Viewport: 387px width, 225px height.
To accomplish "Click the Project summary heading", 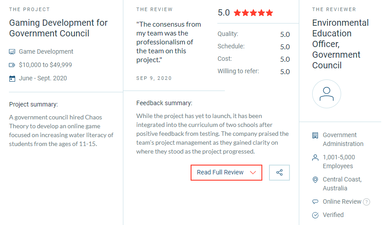I will coord(33,104).
